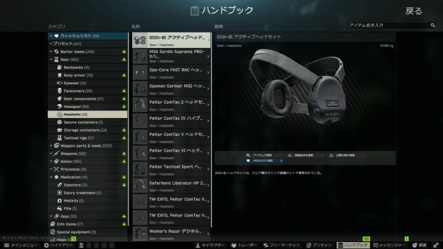Expand the ウィッシュリスト category chevron
The height and width of the screenshot is (249, 443).
pyautogui.click(x=51, y=36)
